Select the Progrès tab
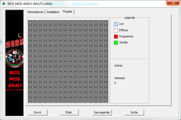Screen dimensions: 181x120 (68, 12)
